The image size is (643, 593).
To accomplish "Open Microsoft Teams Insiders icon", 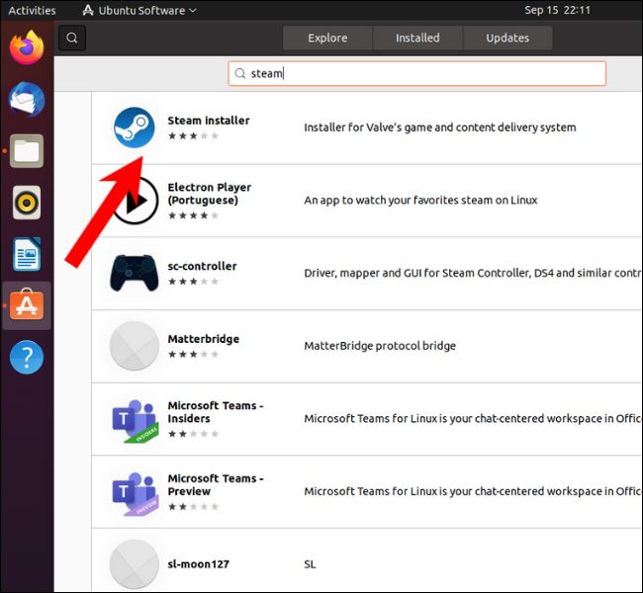I will click(133, 420).
